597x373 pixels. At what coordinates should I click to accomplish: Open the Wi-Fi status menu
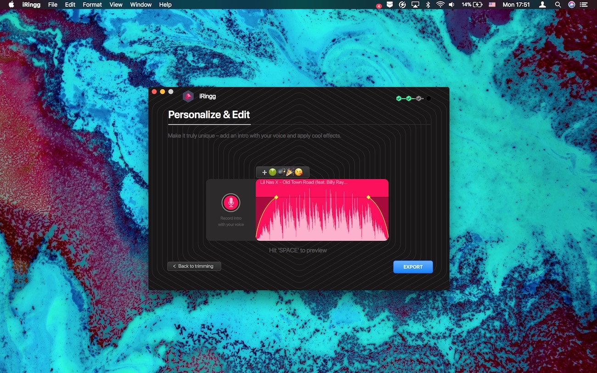tap(440, 5)
